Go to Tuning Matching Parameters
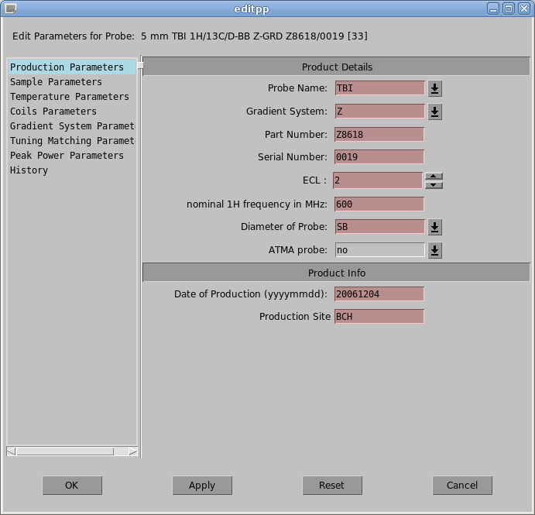 point(72,141)
